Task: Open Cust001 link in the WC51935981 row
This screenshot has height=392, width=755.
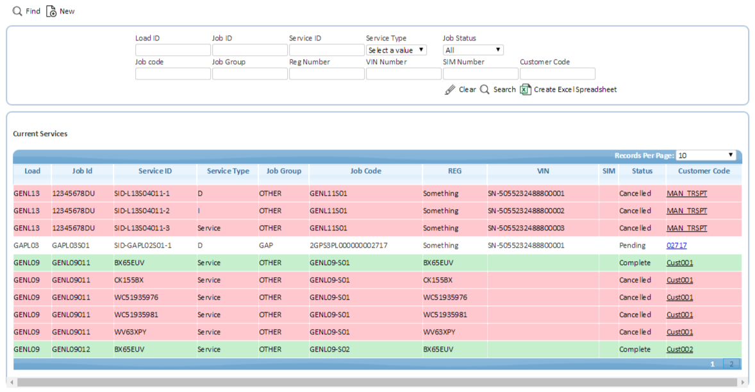Action: (680, 315)
